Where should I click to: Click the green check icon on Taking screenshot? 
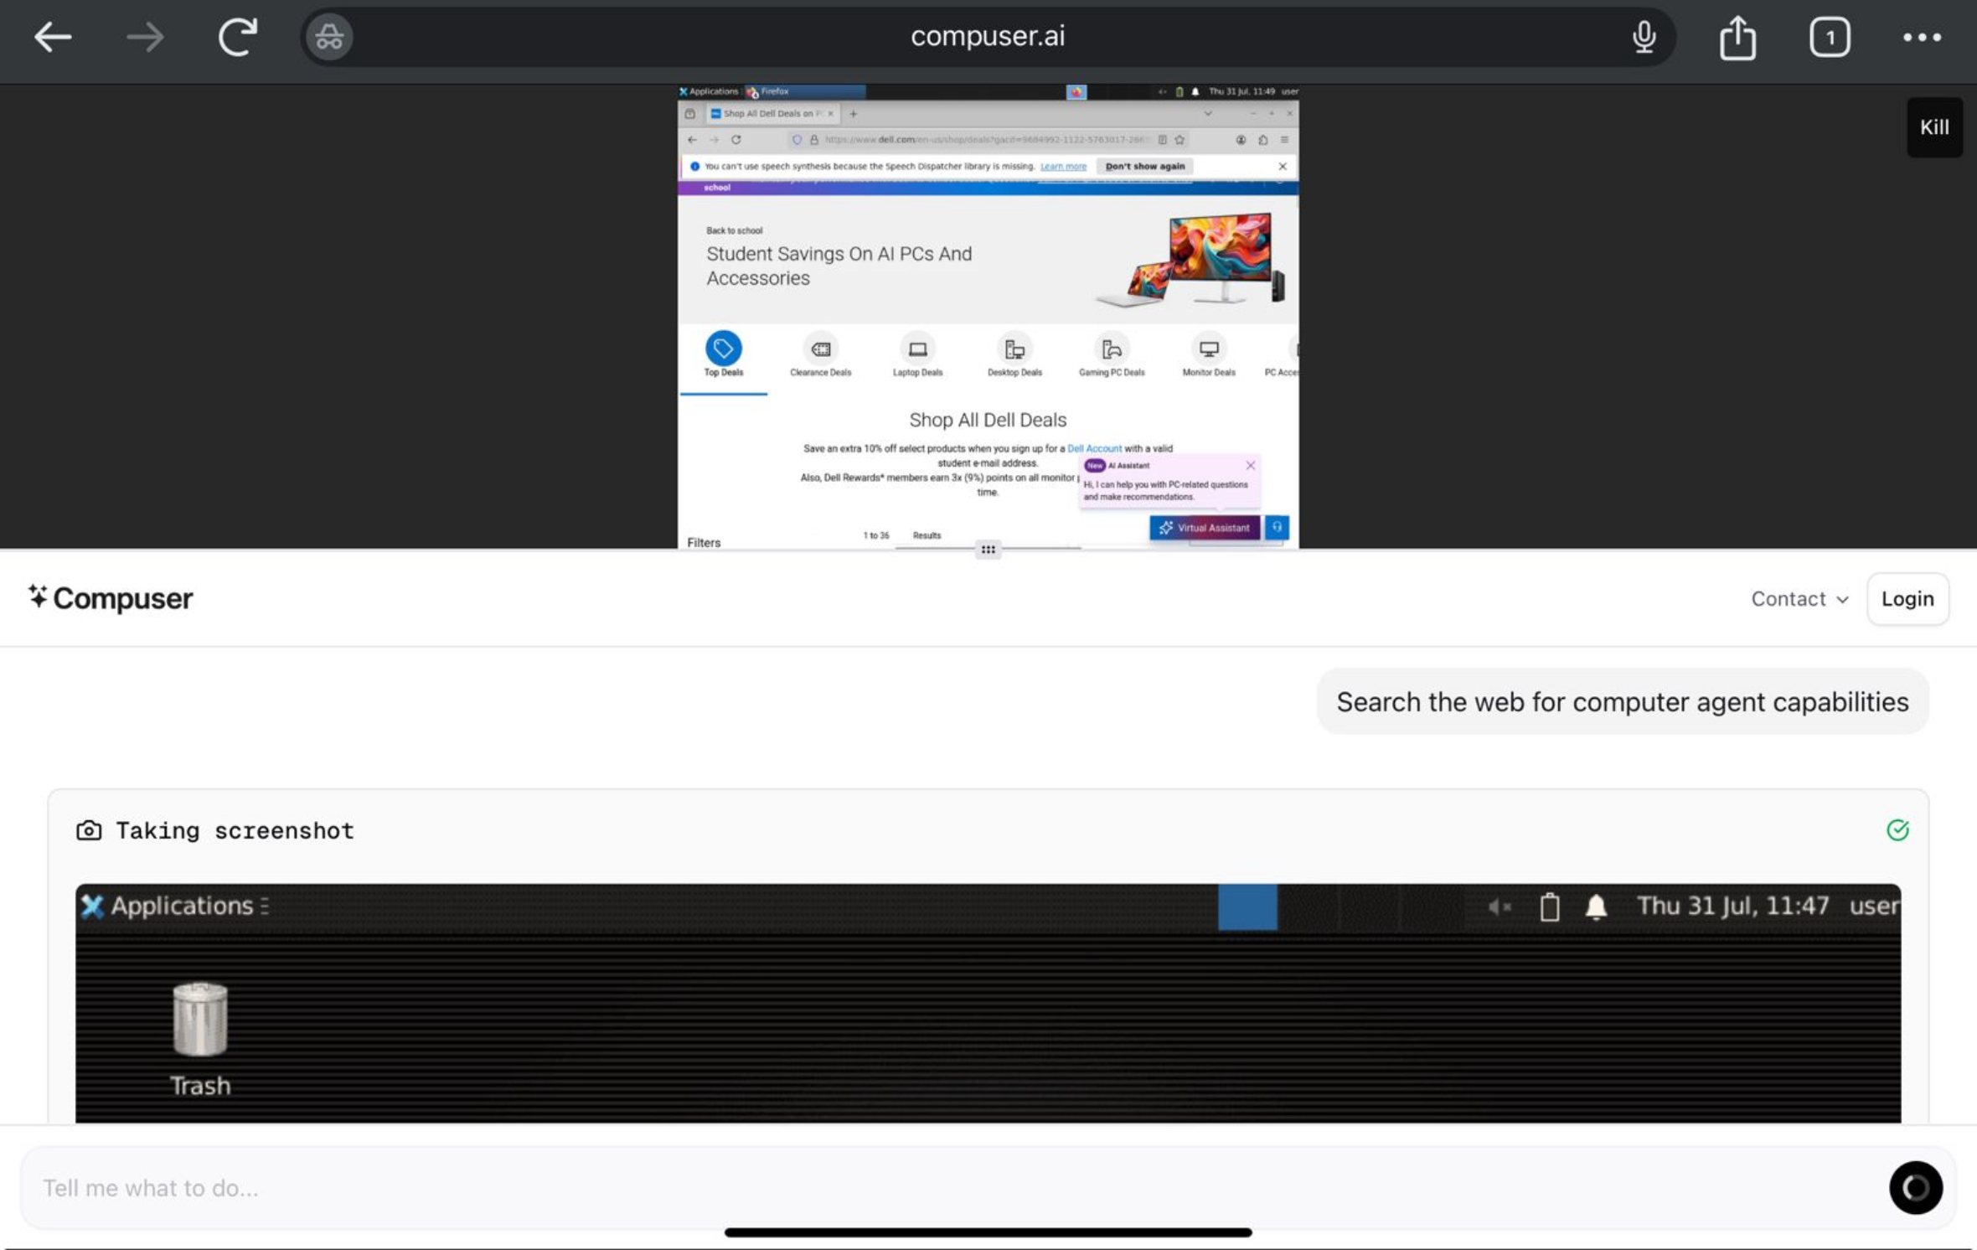tap(1897, 829)
